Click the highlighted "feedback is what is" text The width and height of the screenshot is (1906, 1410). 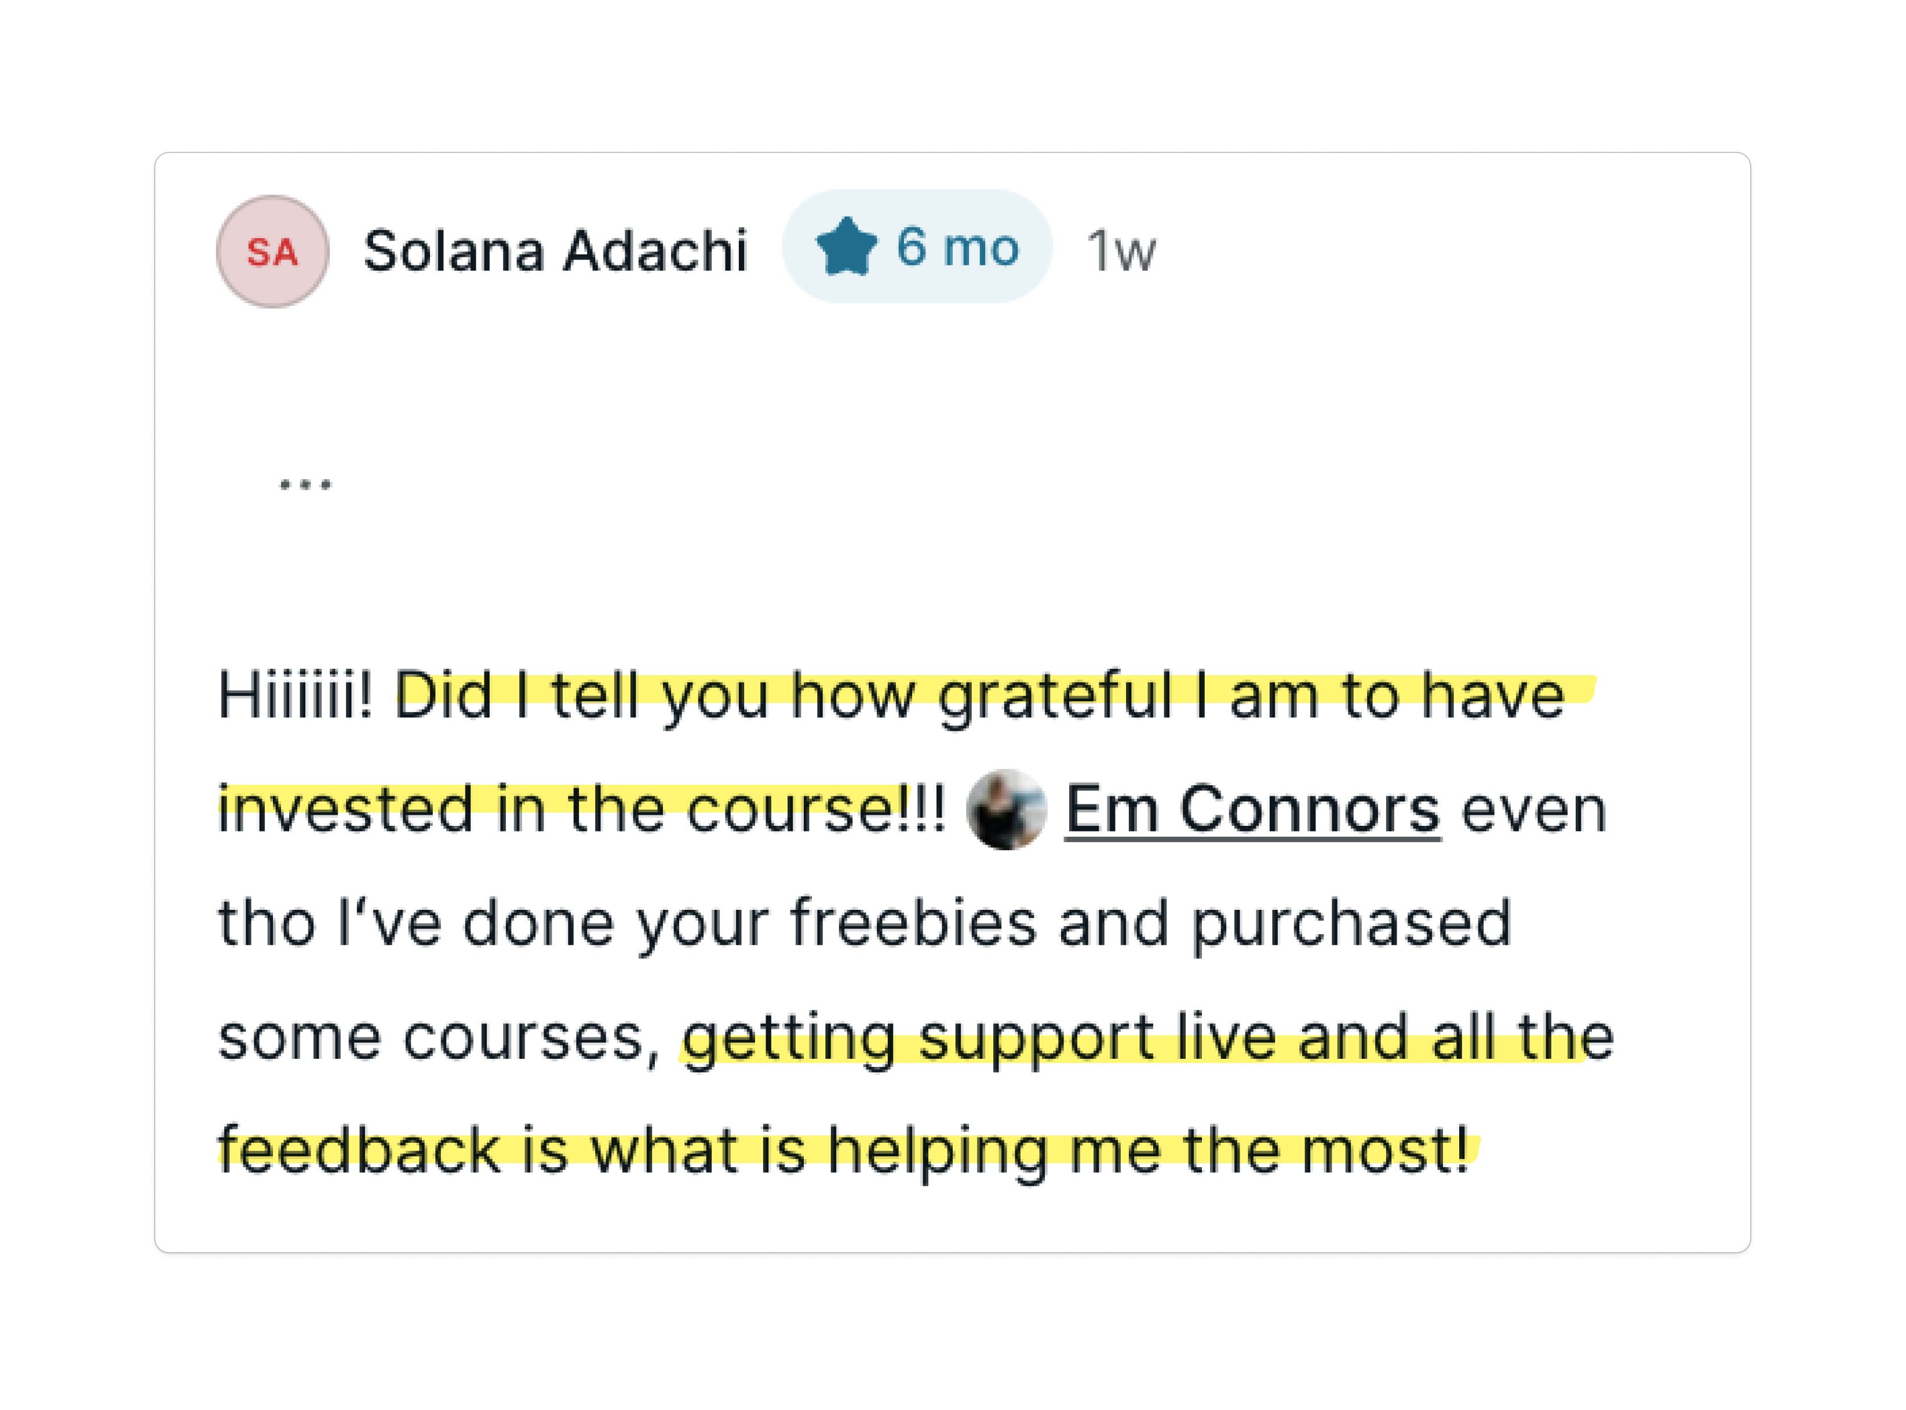click(511, 1150)
